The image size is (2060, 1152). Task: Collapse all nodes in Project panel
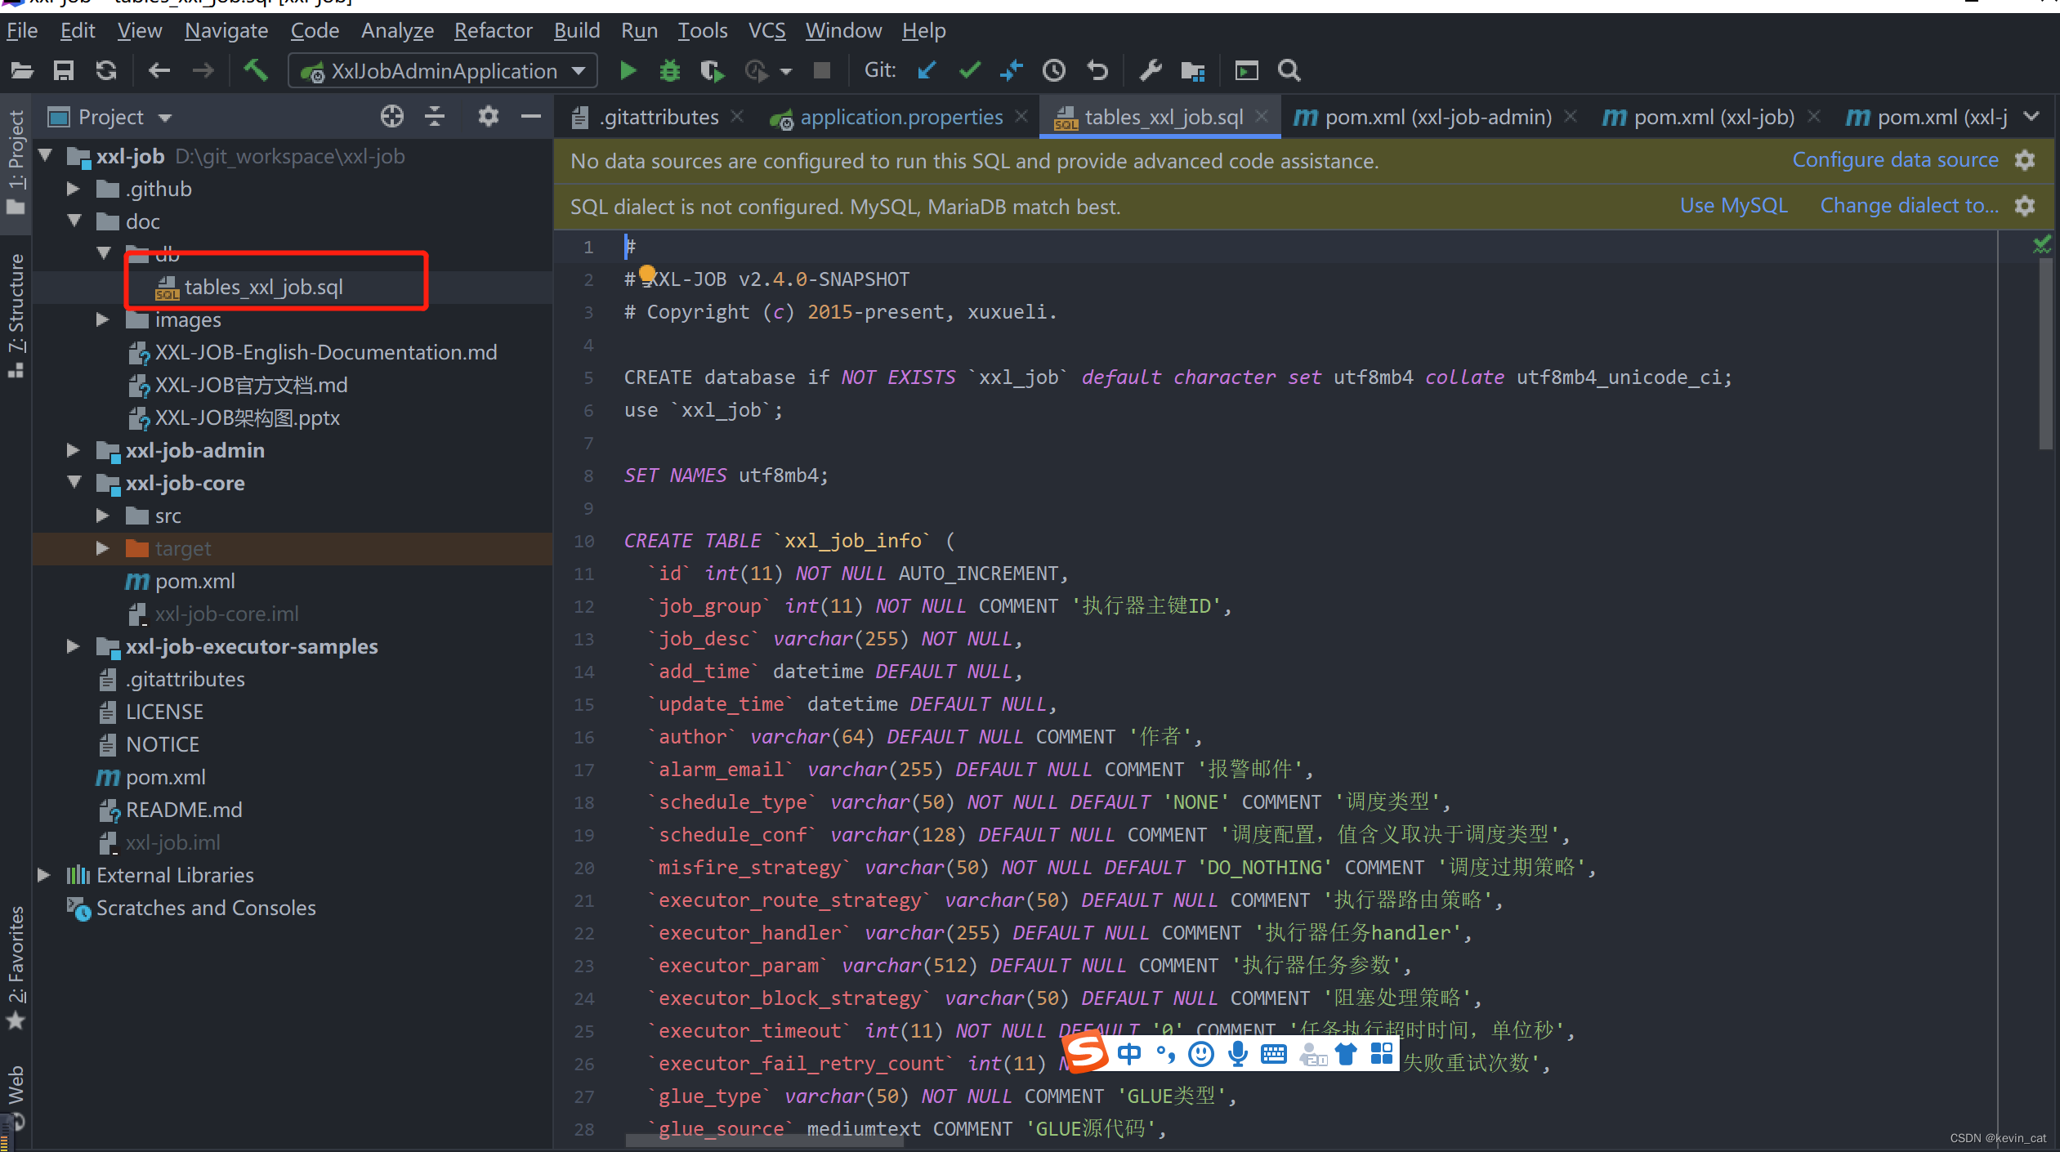coord(435,117)
